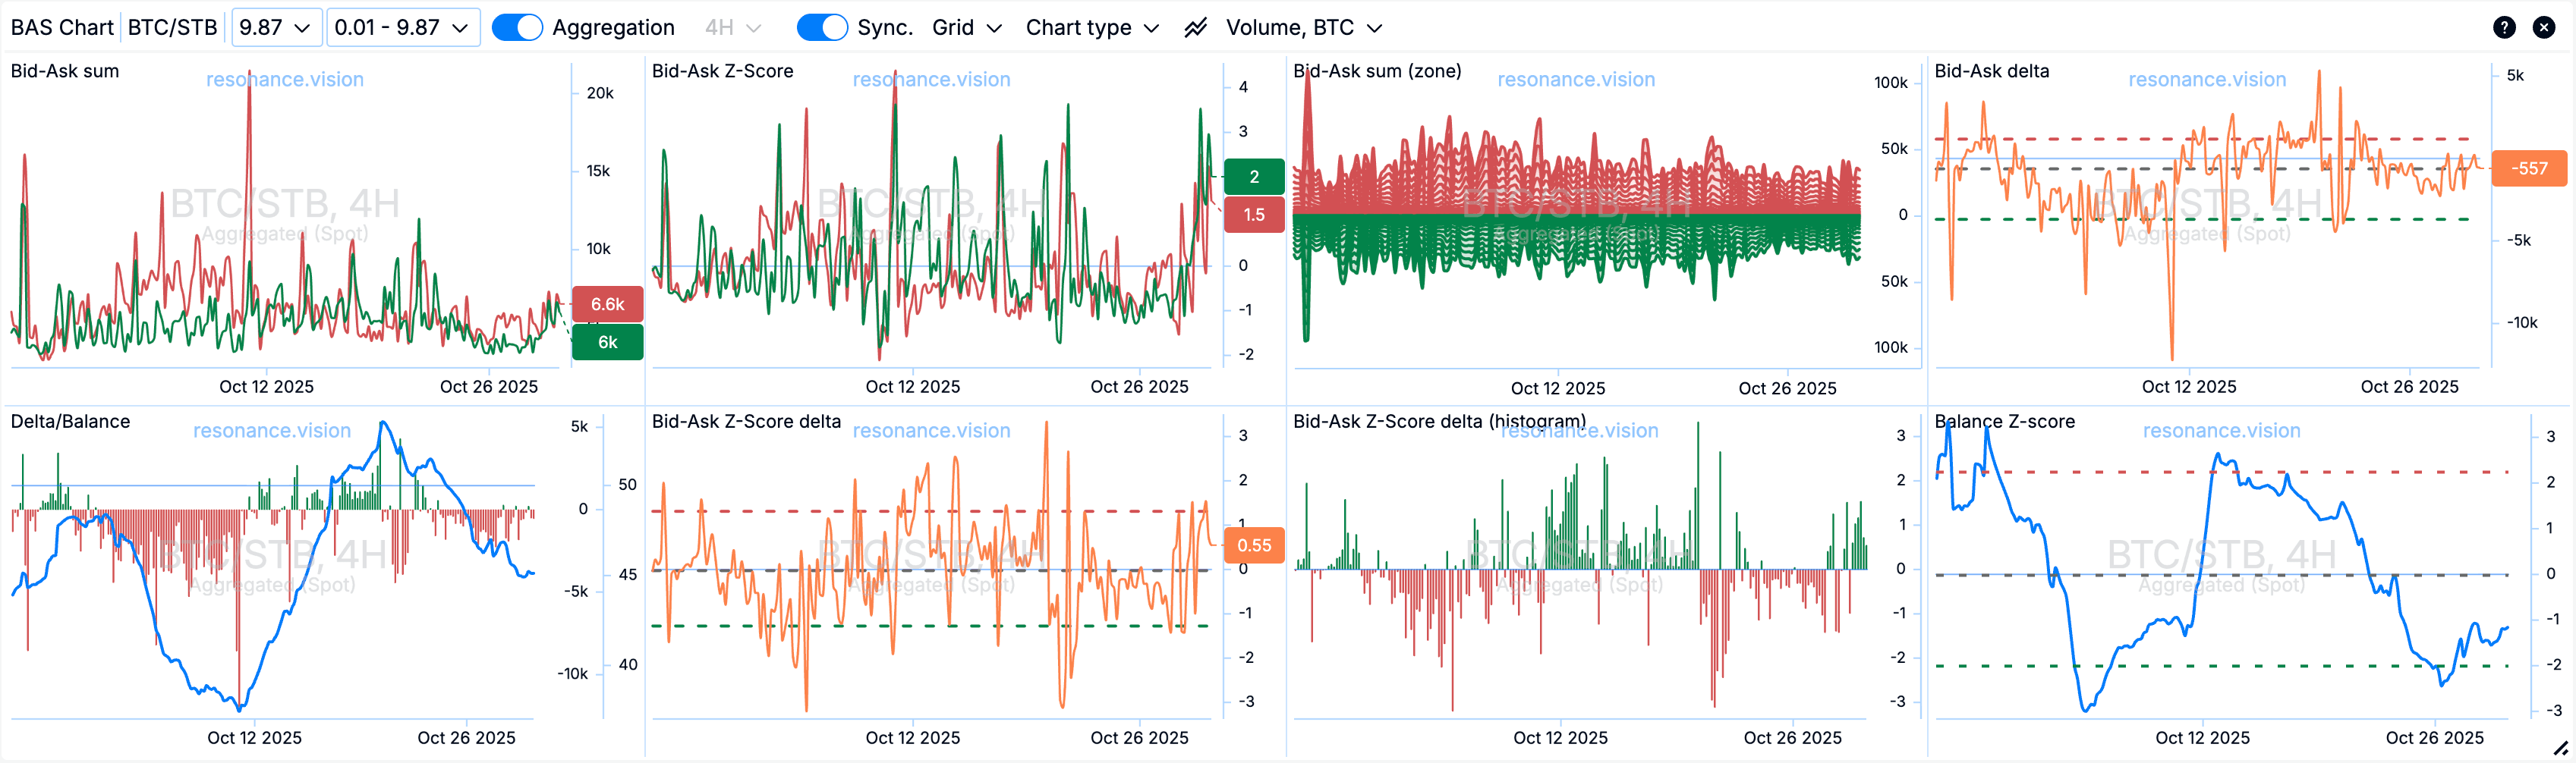
Task: Close the BAS Chart panel
Action: click(2543, 28)
